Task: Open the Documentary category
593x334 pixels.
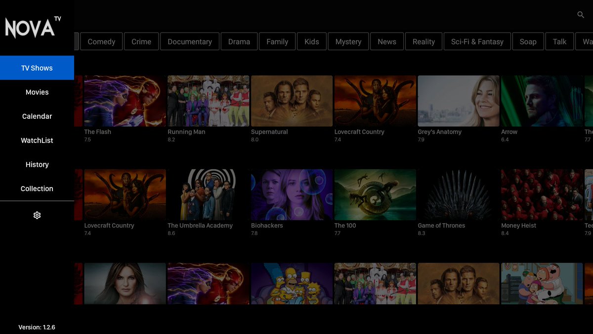Action: (189, 41)
